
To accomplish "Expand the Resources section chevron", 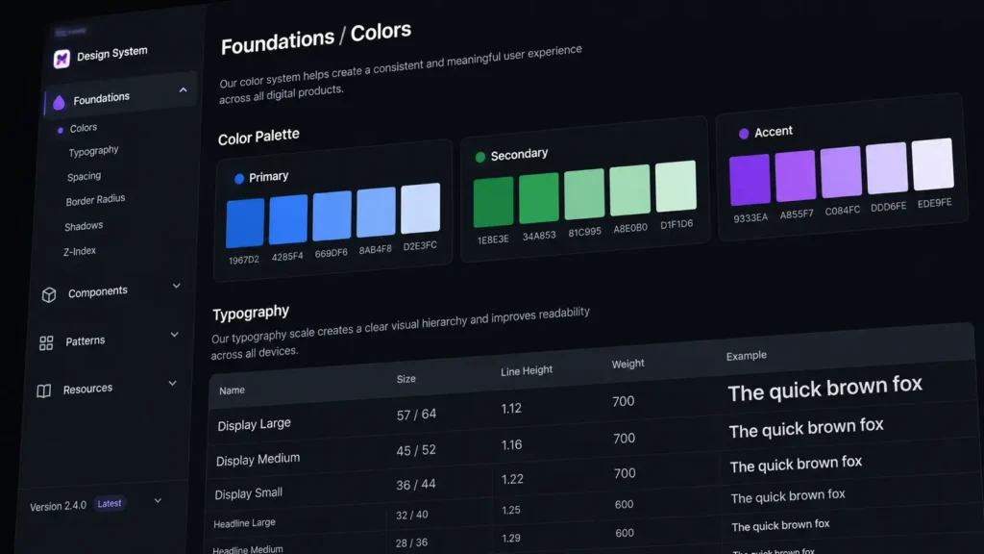I will pos(173,383).
